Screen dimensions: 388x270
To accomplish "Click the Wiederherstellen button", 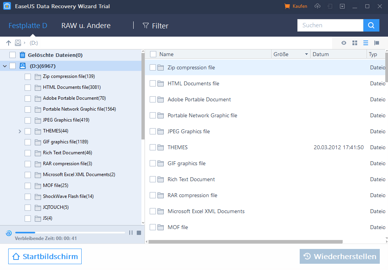I will [340, 256].
